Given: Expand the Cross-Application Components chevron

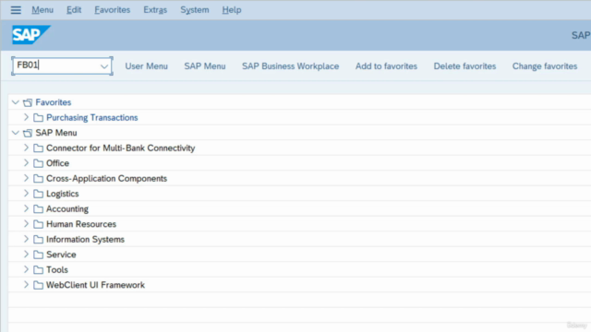Looking at the screenshot, I should [x=26, y=178].
